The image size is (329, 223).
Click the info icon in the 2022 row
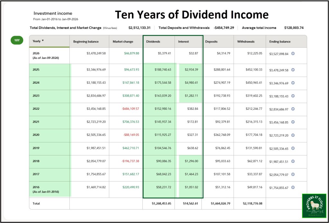point(293,109)
